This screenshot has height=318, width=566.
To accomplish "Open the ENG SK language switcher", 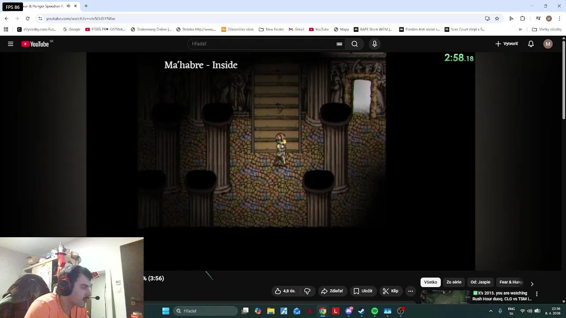I will point(511,311).
